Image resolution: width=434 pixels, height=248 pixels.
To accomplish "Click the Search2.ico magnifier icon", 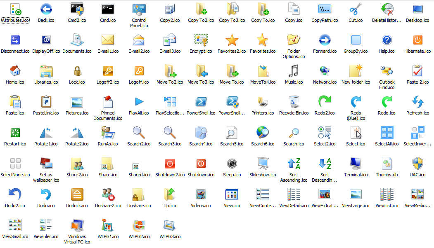I will (139, 133).
